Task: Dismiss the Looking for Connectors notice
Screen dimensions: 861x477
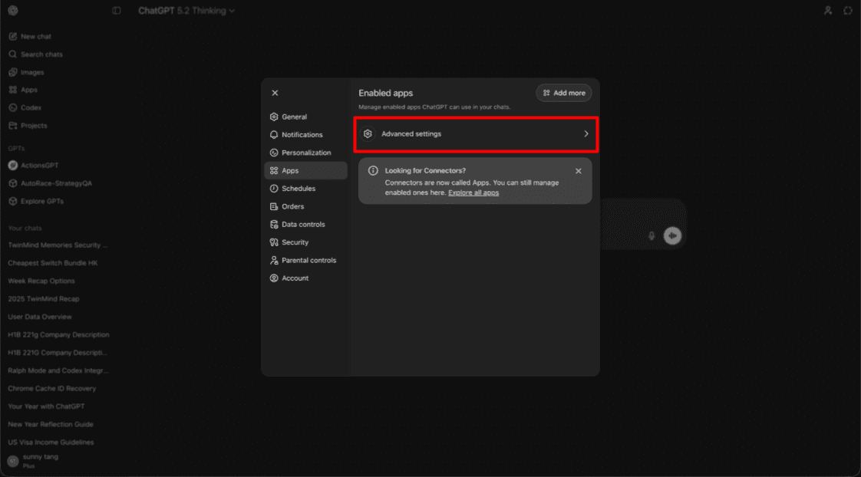Action: pos(578,170)
